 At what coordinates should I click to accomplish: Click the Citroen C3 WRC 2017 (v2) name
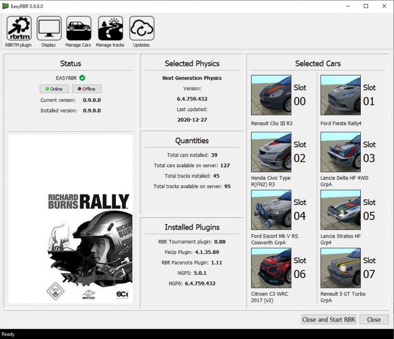(270, 297)
